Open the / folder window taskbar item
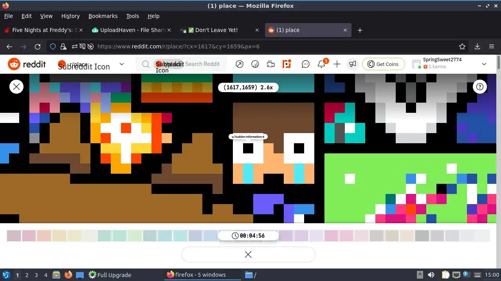 point(250,275)
